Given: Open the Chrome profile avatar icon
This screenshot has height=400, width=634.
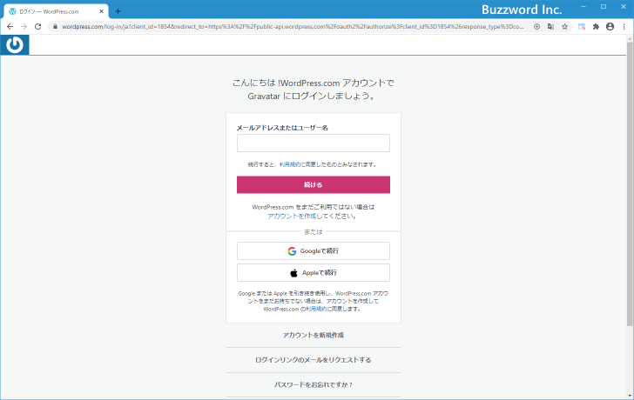Looking at the screenshot, I should [x=610, y=27].
